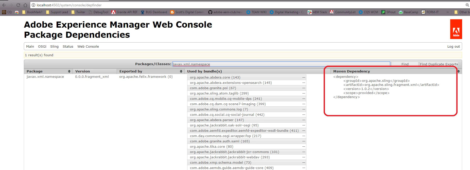The height and width of the screenshot is (170, 470).
Task: Open the Twiiter bookmarks folder
Action: (x=78, y=12)
